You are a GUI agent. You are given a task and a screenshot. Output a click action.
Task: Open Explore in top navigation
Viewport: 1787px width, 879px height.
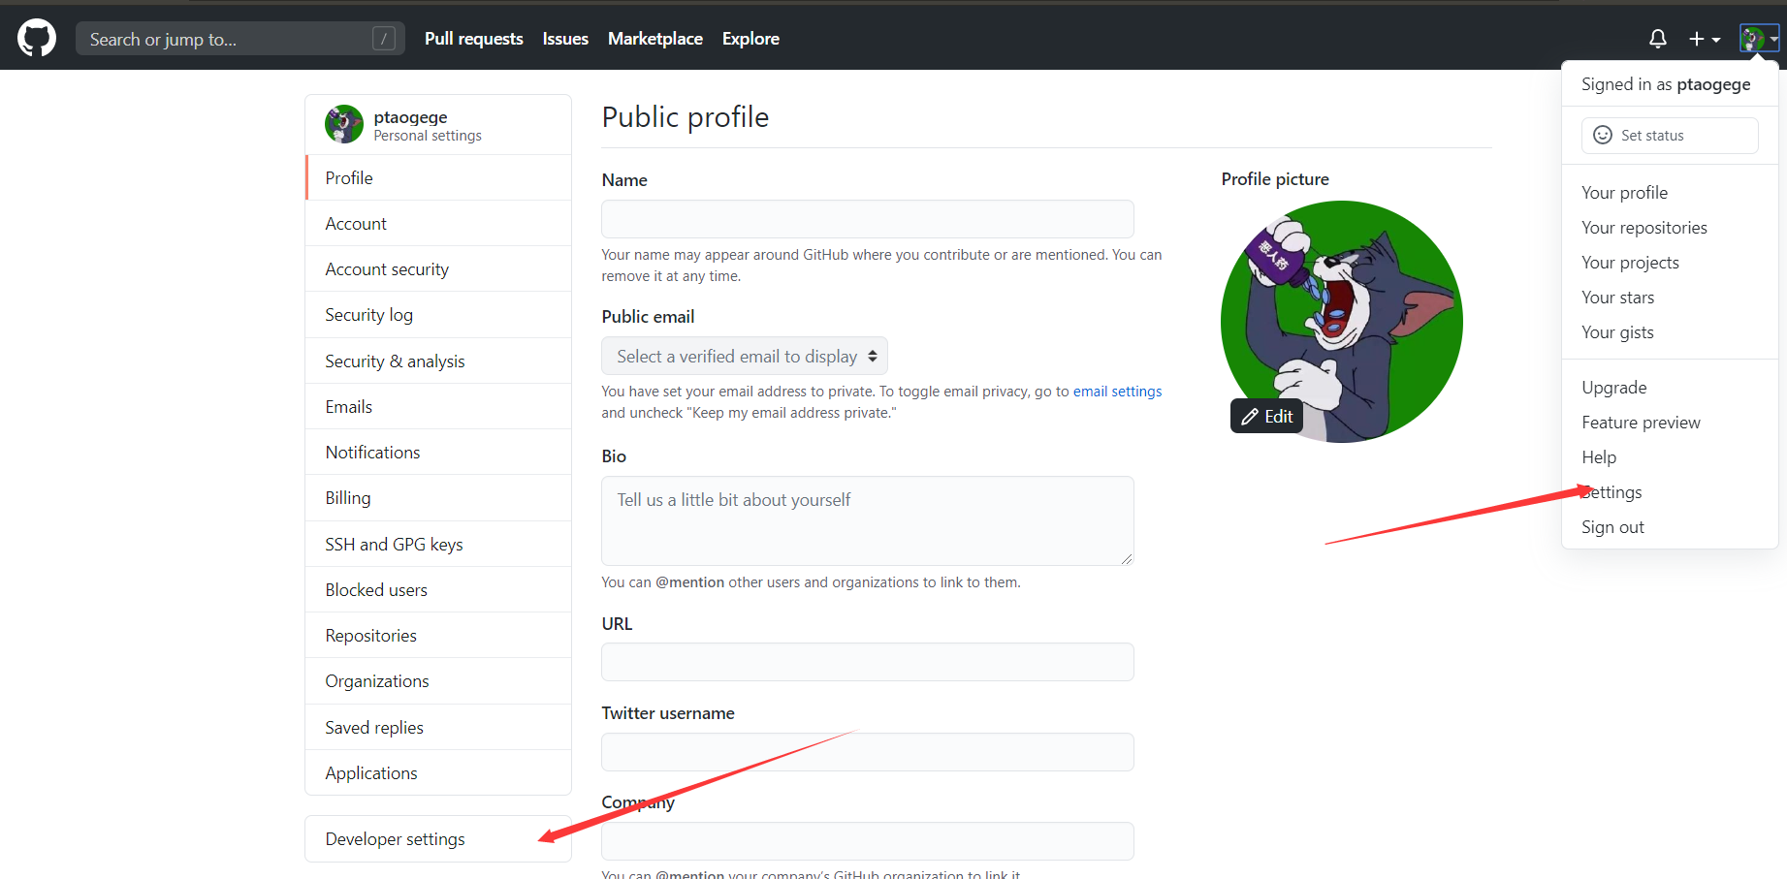750,39
